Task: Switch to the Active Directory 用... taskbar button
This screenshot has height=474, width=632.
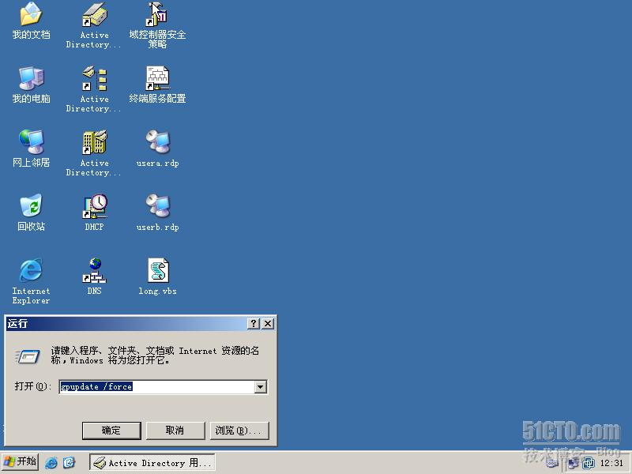Action: pyautogui.click(x=152, y=462)
